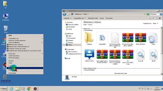Open the view options dropdown arrow
The image size is (163, 91).
pyautogui.click(x=153, y=18)
